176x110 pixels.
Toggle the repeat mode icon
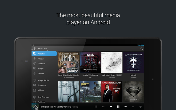tap(103, 107)
